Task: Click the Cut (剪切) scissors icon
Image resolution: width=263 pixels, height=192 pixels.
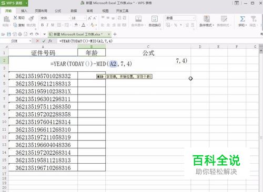Action: point(15,18)
